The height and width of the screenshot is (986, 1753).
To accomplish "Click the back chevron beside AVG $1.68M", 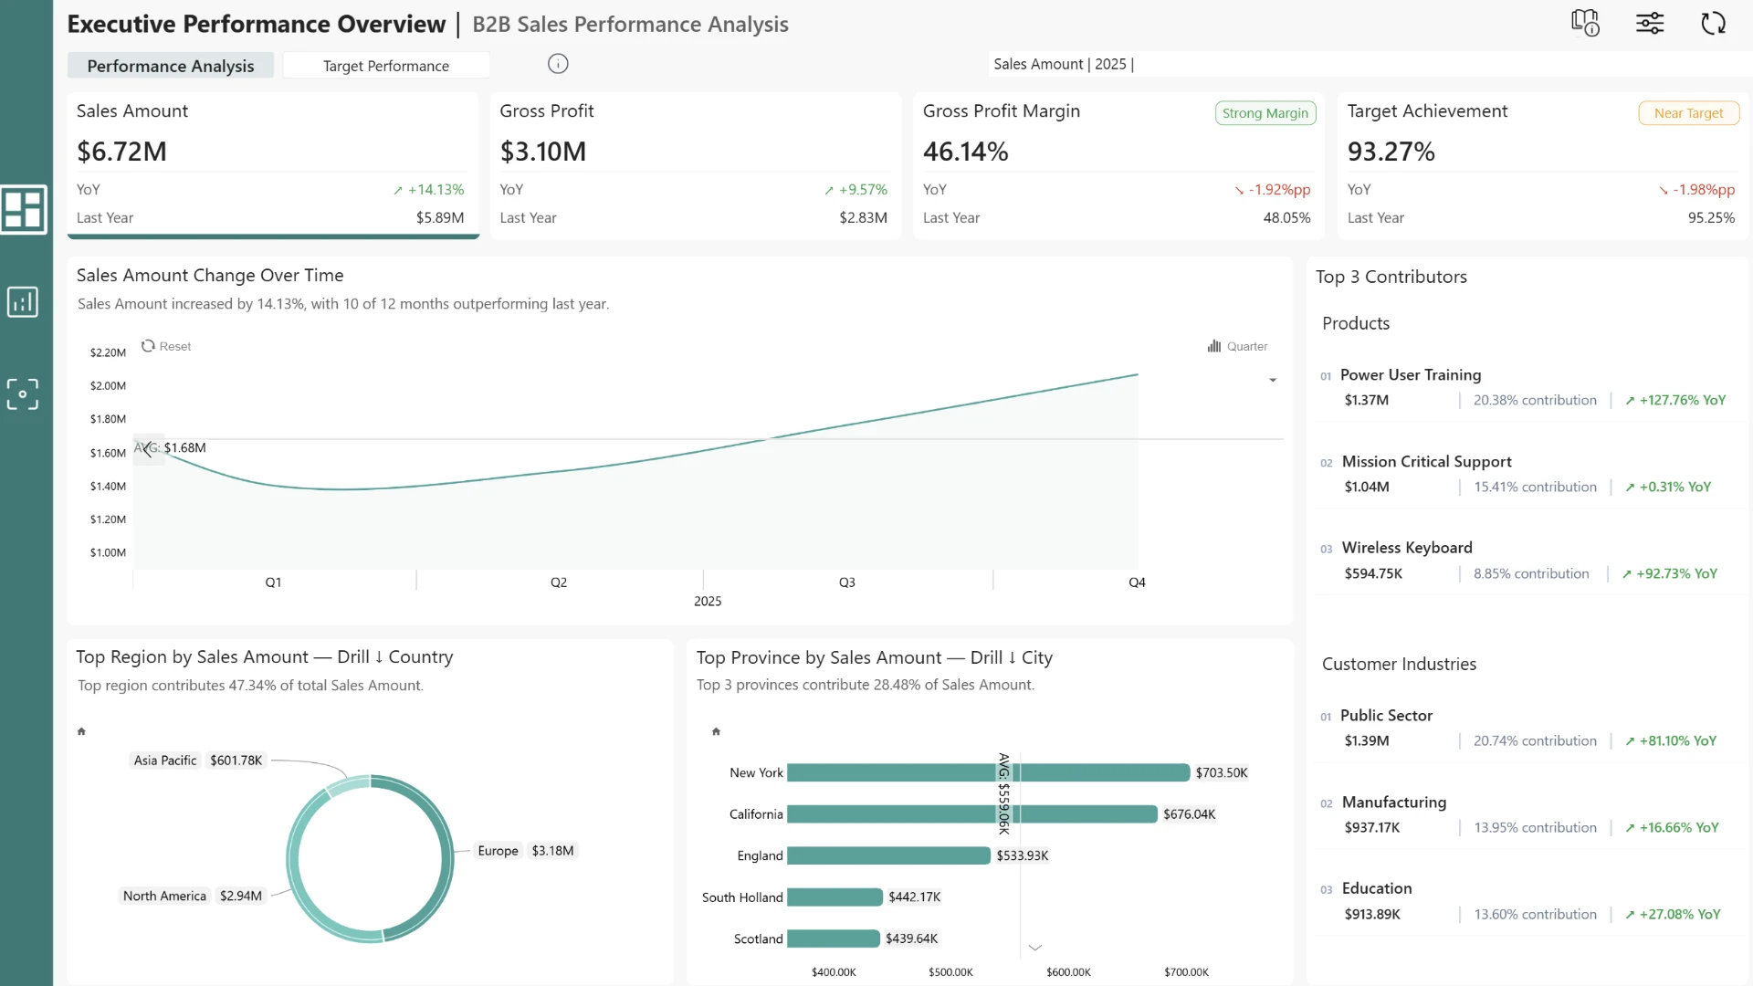I will 146,448.
